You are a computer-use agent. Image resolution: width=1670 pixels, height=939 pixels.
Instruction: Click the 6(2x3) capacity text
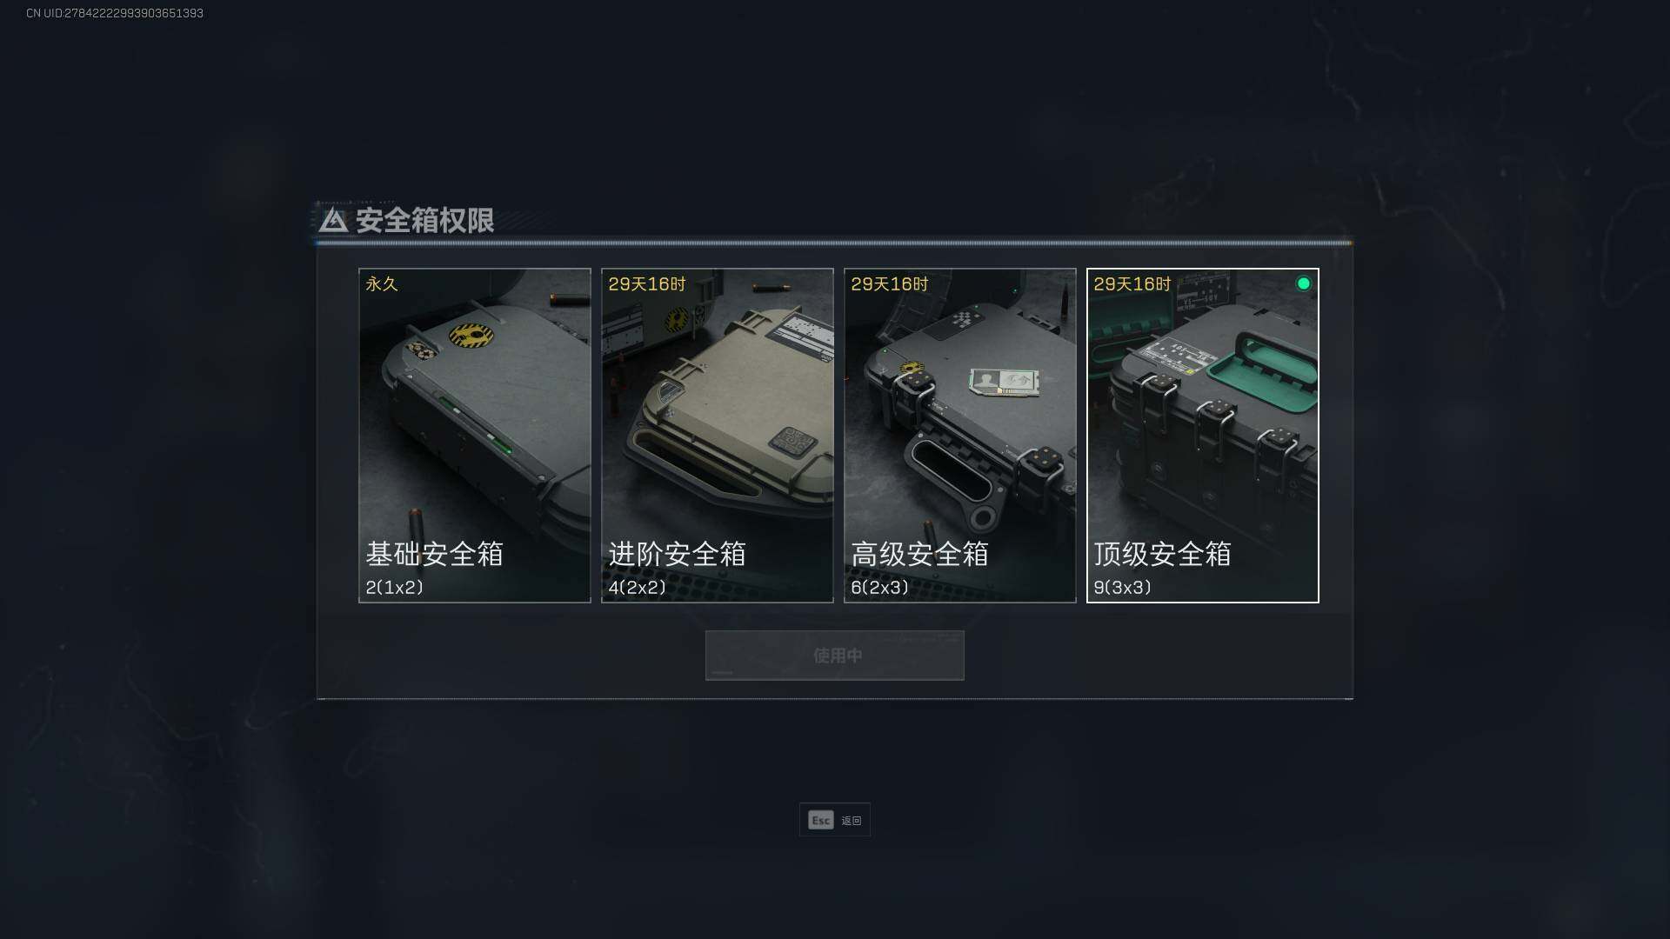click(880, 588)
